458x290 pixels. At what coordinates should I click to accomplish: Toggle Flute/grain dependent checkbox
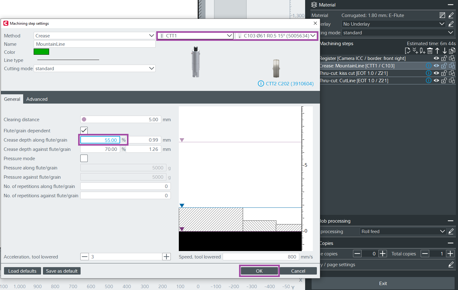pyautogui.click(x=84, y=130)
